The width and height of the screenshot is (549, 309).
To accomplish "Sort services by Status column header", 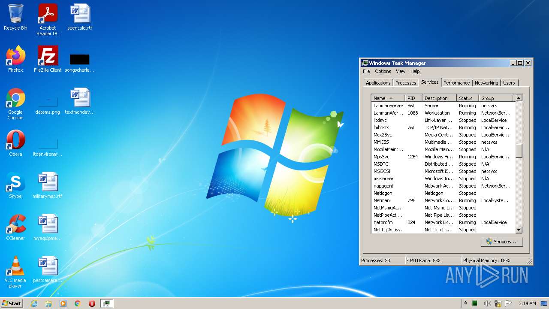I will point(468,98).
